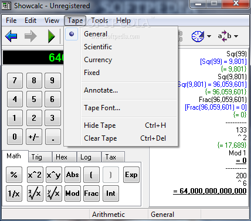Click tape result = 64,000,000,000,000

(209, 191)
